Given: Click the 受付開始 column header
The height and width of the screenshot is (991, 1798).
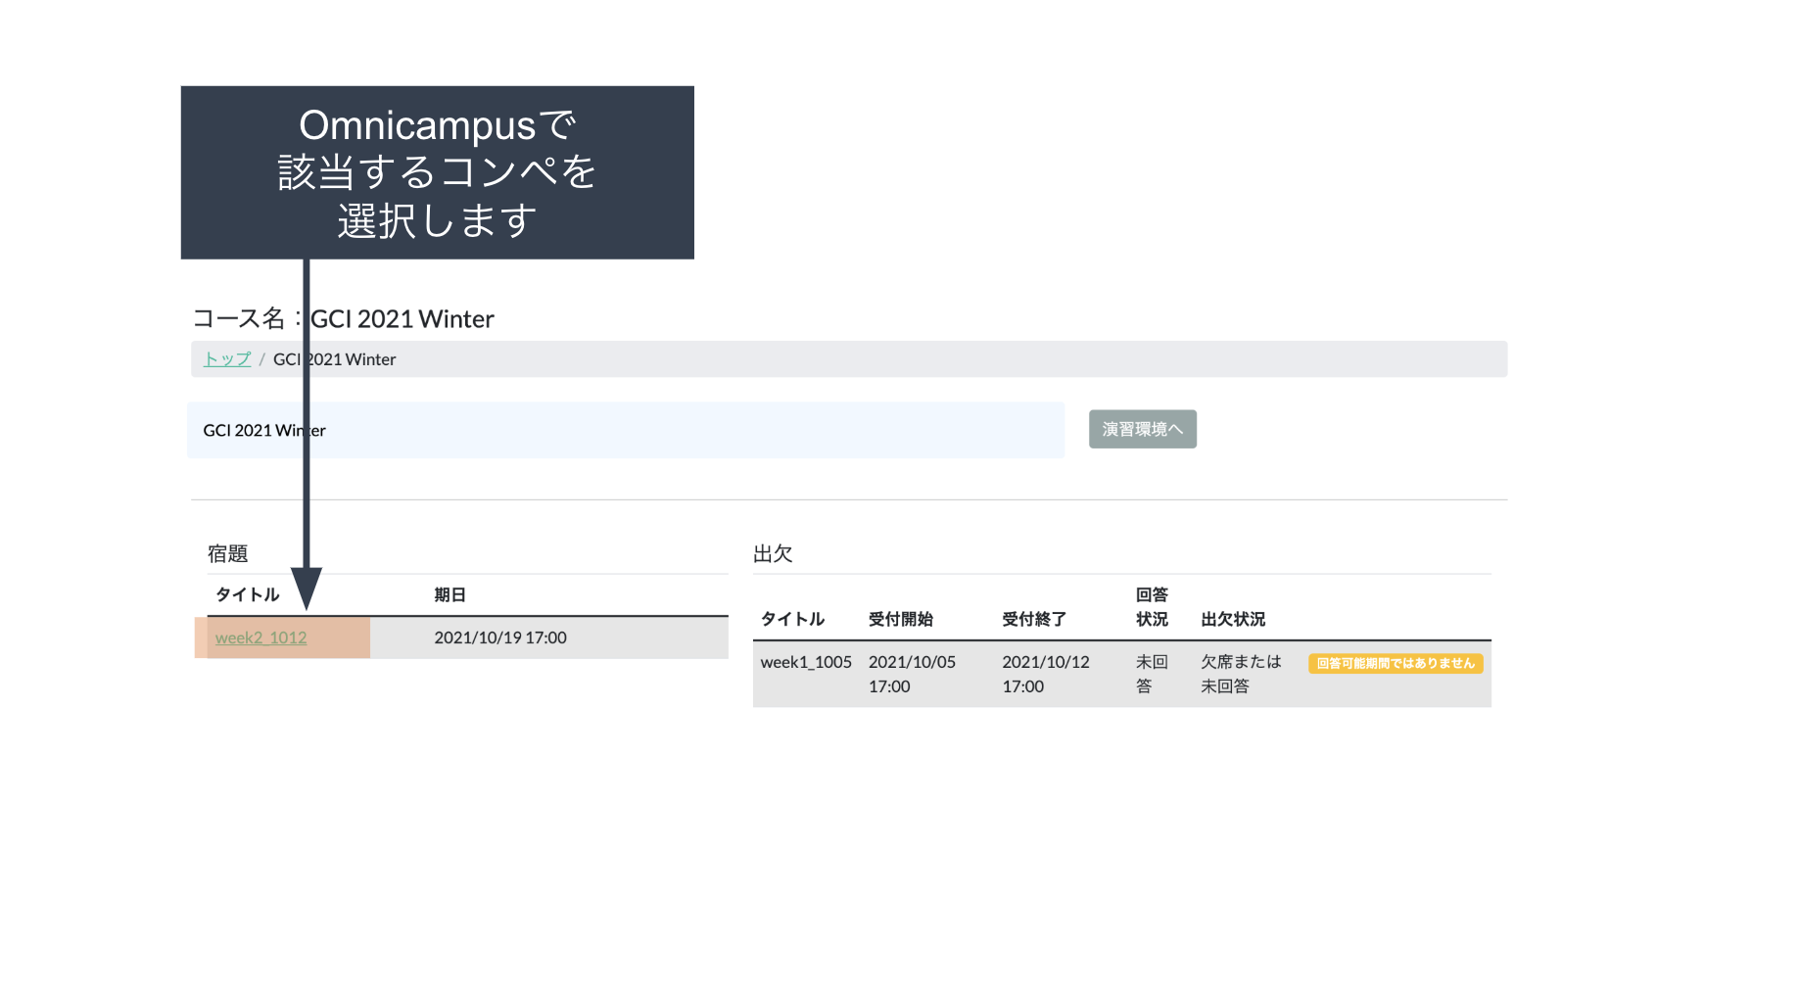Looking at the screenshot, I should tap(900, 619).
